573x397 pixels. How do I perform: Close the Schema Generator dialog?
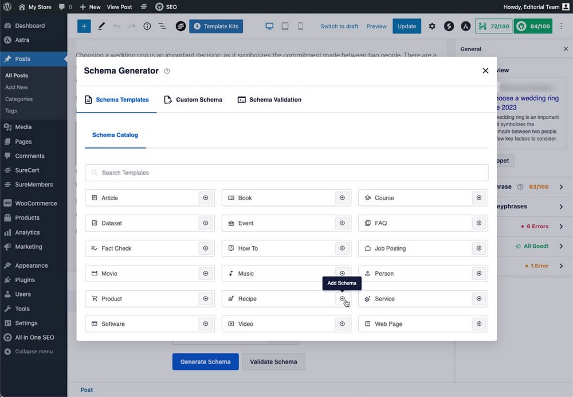coord(485,71)
